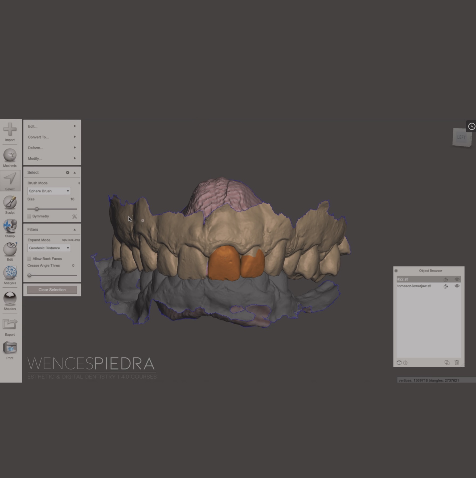Click the LEFT view cube

462,137
